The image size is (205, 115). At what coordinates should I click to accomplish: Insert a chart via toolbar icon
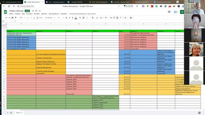117,18
